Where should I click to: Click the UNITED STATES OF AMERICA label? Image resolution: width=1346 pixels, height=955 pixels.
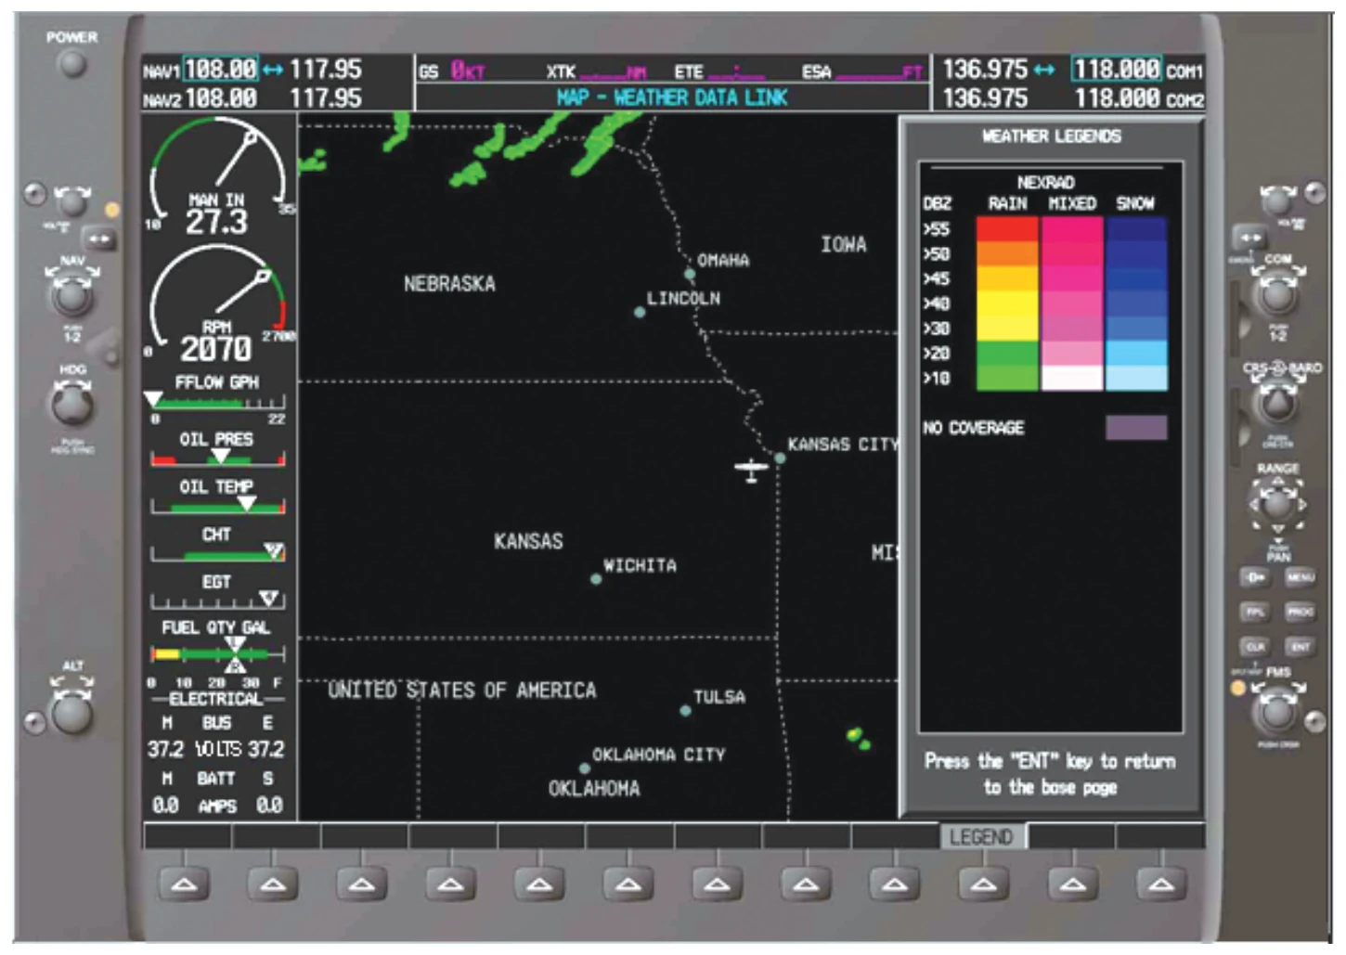click(462, 690)
